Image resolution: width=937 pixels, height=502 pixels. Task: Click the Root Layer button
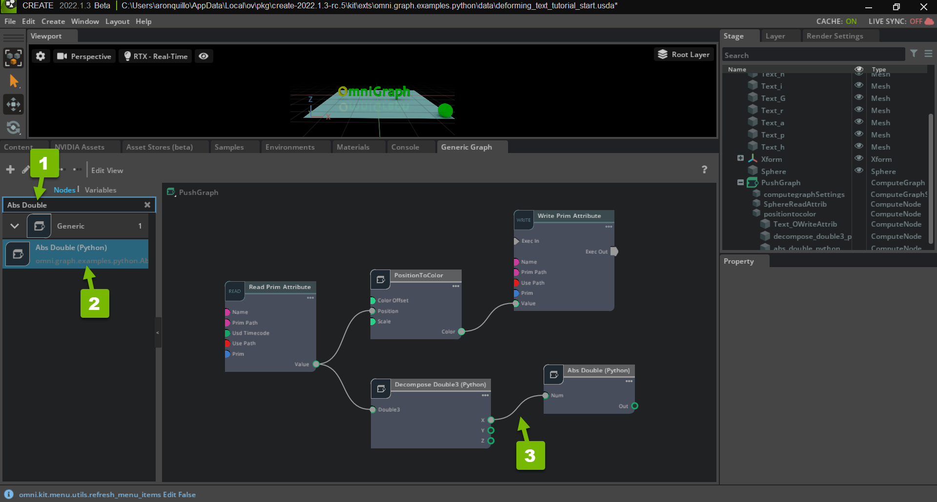point(684,55)
